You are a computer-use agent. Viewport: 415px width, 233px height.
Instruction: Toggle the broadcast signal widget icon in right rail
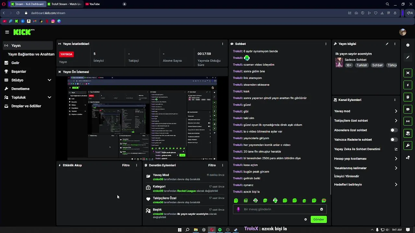point(408,121)
